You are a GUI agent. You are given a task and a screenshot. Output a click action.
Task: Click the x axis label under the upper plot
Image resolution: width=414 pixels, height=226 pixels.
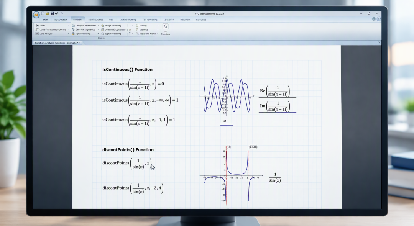click(225, 121)
